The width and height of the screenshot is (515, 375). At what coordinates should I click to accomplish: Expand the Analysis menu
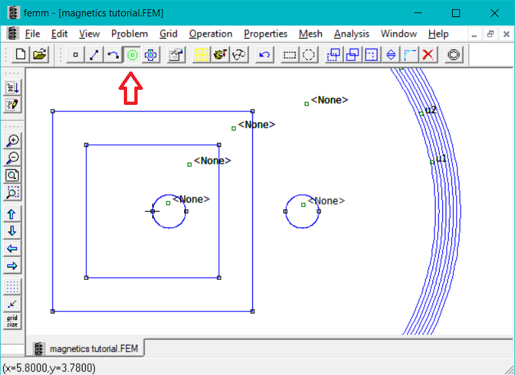[351, 33]
